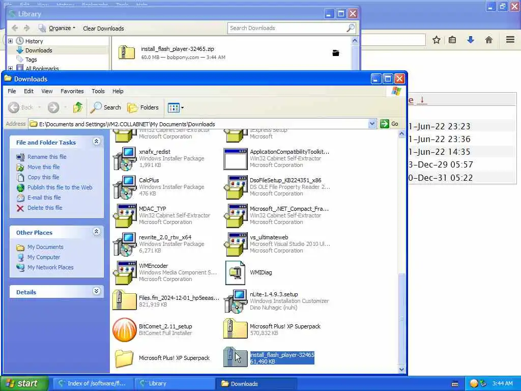The height and width of the screenshot is (391, 521).
Task: Open containing folder icon in Library
Action: pos(336,53)
